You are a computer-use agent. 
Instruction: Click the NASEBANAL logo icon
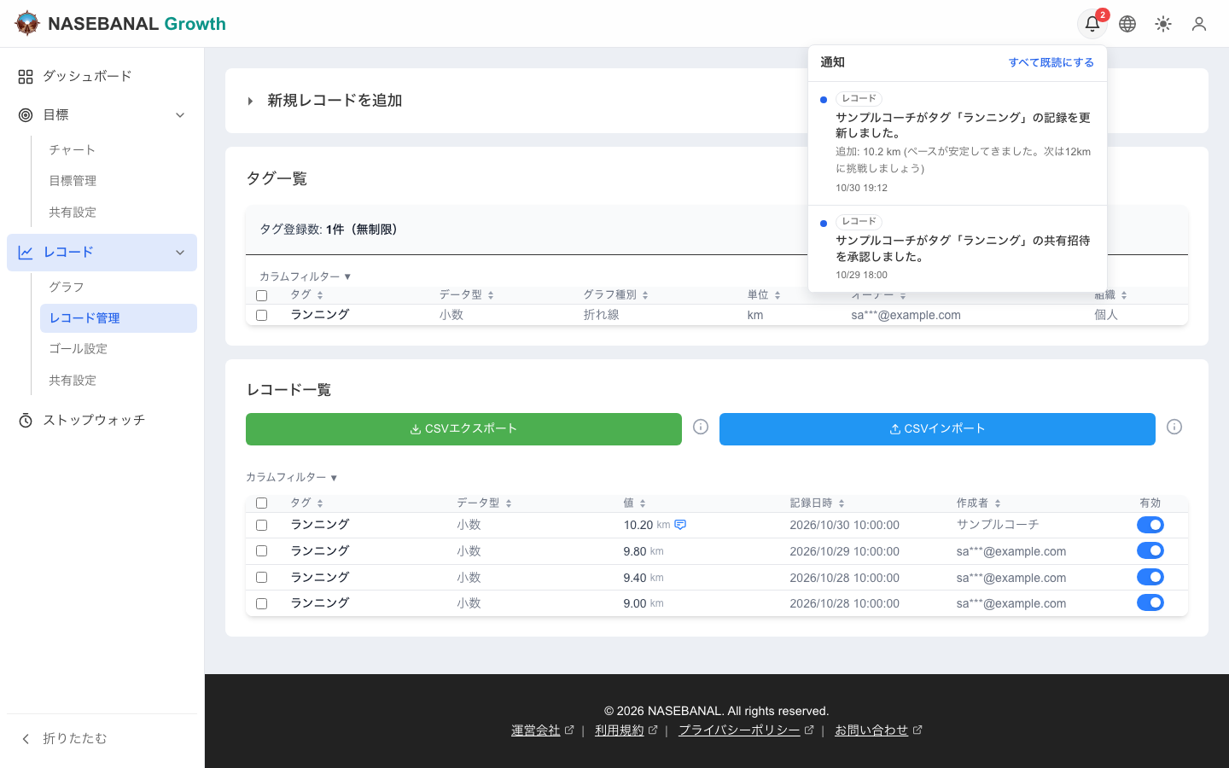(x=27, y=23)
